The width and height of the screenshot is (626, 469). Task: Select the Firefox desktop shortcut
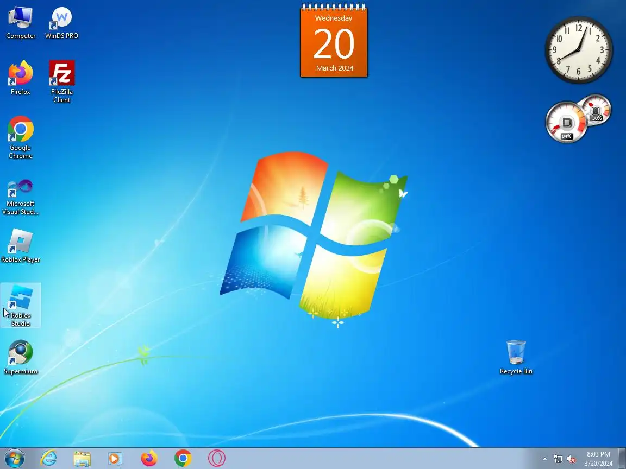[x=20, y=78]
